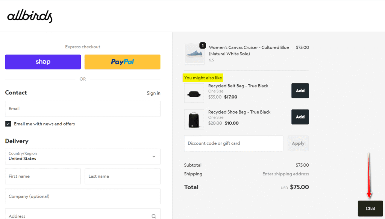Click the quantity badge on shoe thumbnail
This screenshot has width=385, height=219.
click(203, 46)
